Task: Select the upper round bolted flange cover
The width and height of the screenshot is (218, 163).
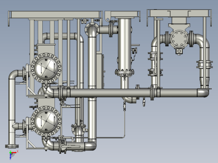Action: point(46,68)
